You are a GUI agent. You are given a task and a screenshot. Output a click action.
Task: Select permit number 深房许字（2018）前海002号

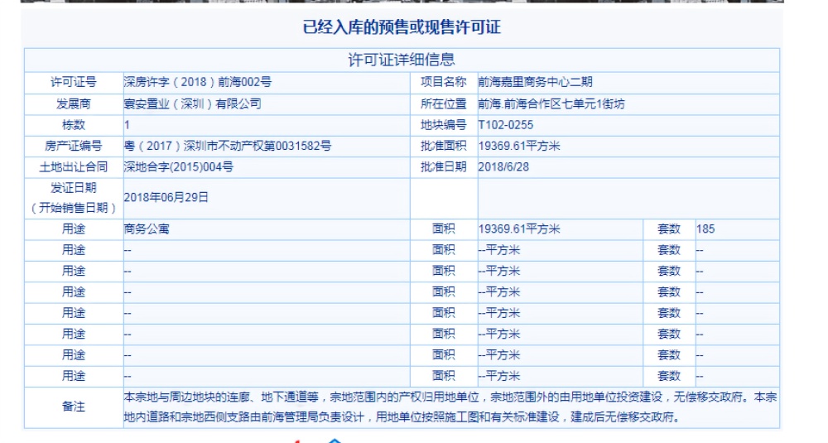tap(198, 82)
